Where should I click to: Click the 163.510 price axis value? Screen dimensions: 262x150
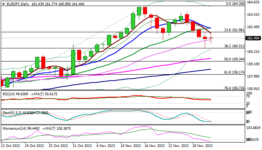click(253, 15)
